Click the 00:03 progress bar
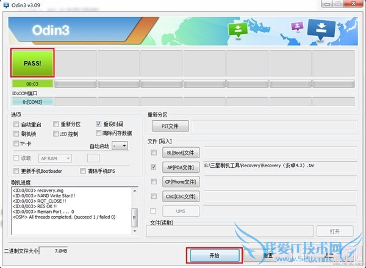This screenshot has width=366, height=268. [32, 84]
